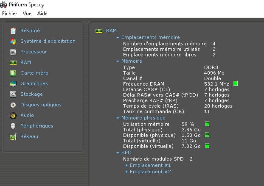Viewport: 264px width, 186px height.
Task: Expand the Emplacement #2 SPD entry
Action: [x=126, y=172]
